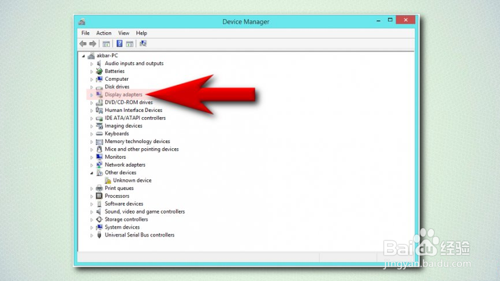This screenshot has width=500, height=281.
Task: Click the Universal Serial Bus controllers icon
Action: (x=99, y=235)
